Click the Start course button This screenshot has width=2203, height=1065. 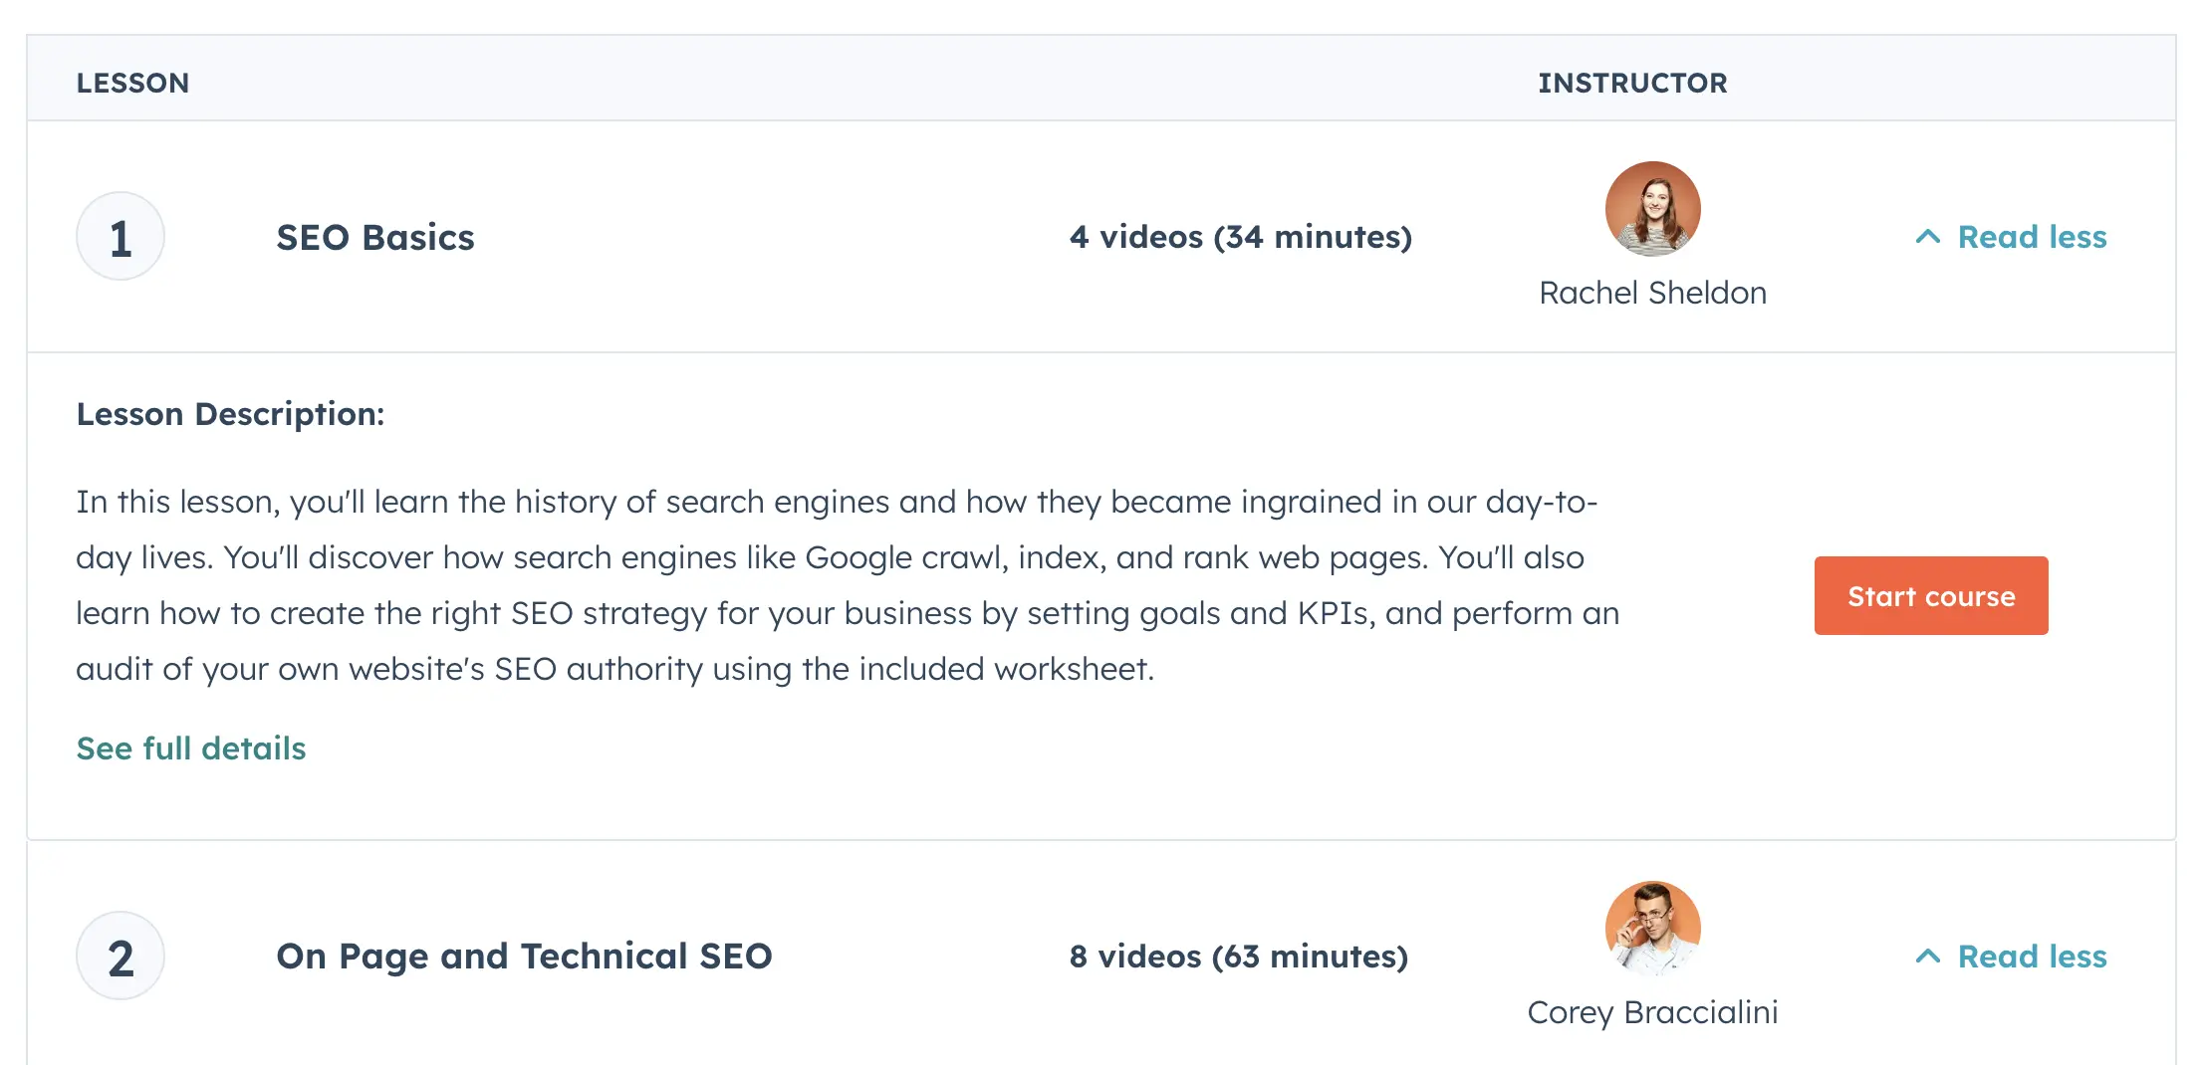tap(1931, 595)
